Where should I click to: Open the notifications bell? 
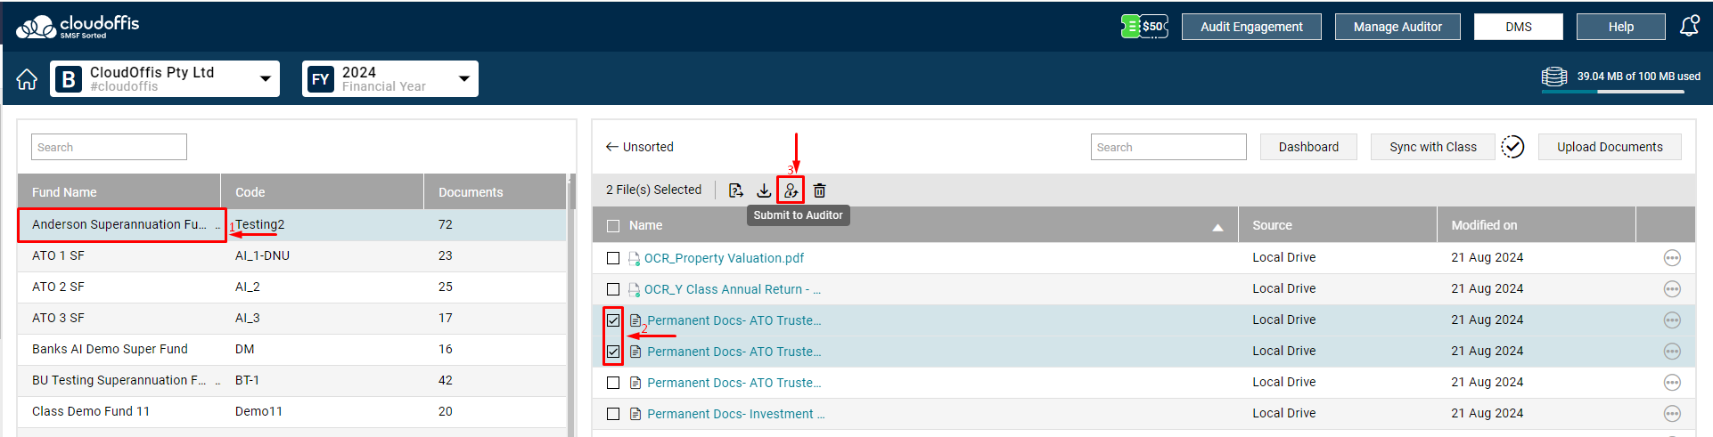point(1689,27)
